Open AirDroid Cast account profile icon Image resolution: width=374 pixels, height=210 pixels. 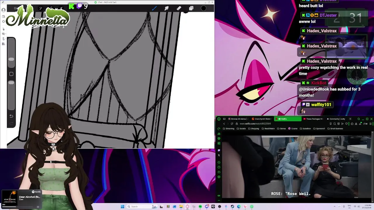(x=4, y=10)
